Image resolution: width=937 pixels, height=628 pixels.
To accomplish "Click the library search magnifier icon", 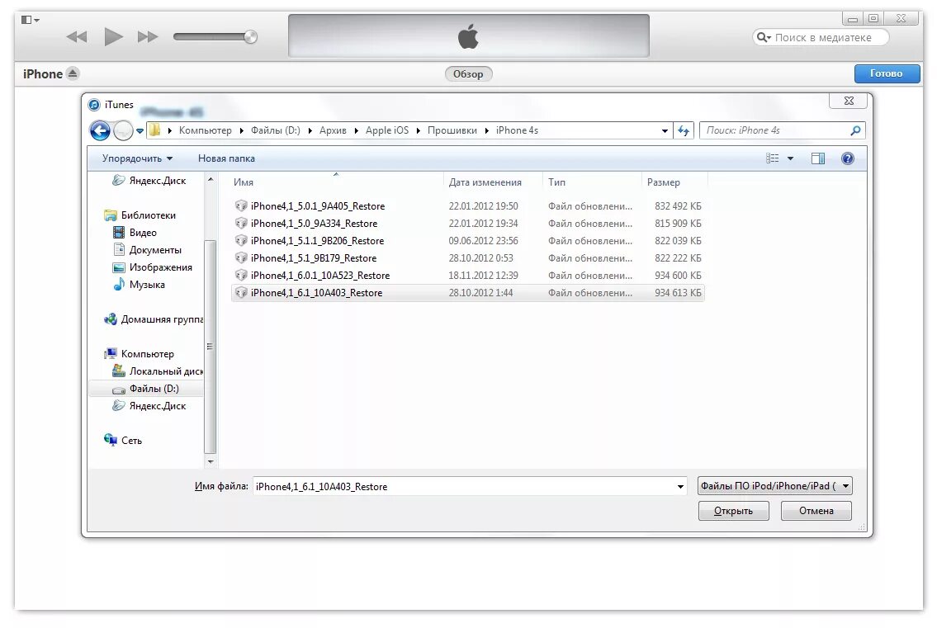I will pyautogui.click(x=763, y=37).
